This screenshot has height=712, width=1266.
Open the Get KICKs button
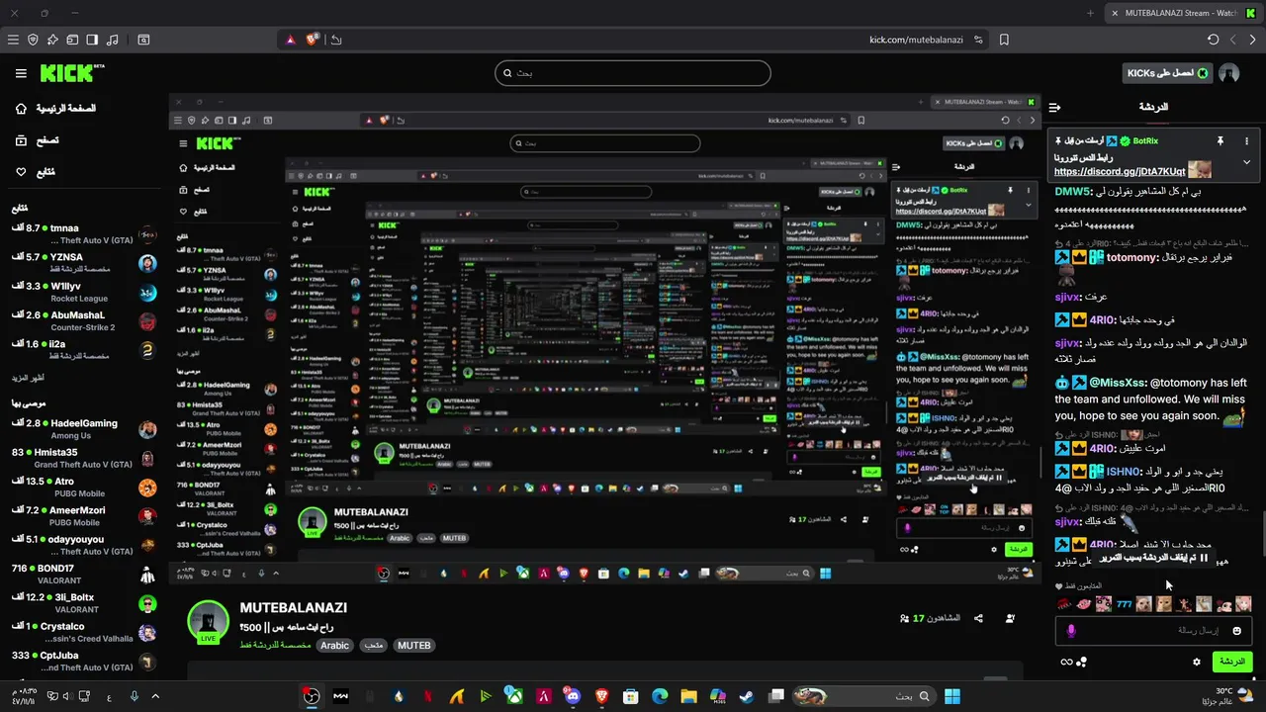pos(1167,73)
